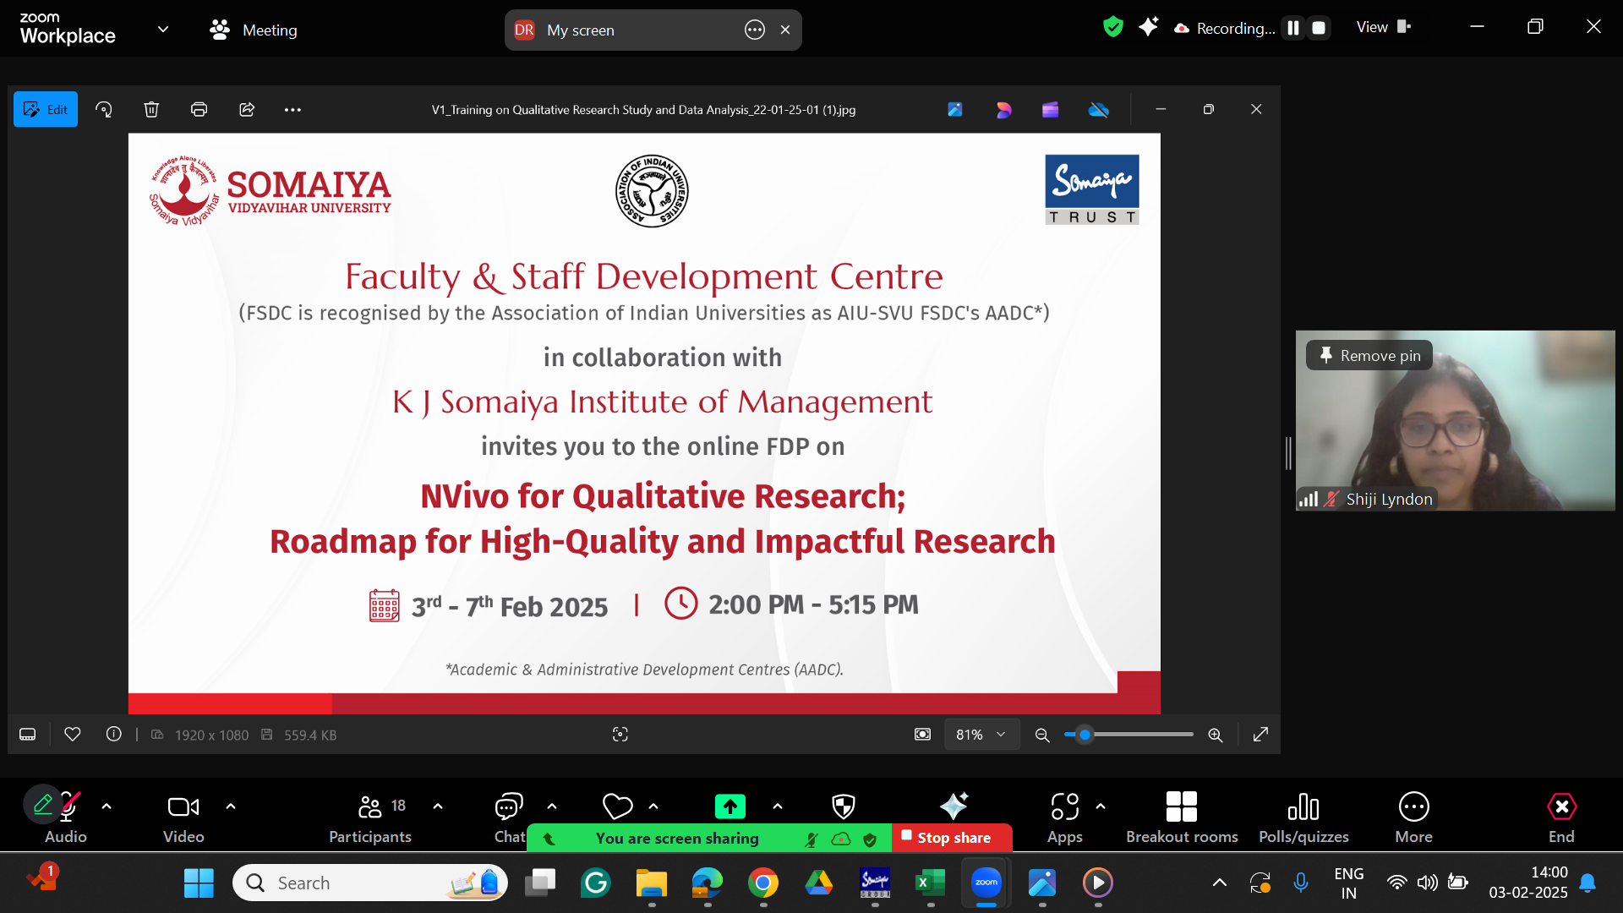Open the See more menu in Photos

[x=292, y=109]
